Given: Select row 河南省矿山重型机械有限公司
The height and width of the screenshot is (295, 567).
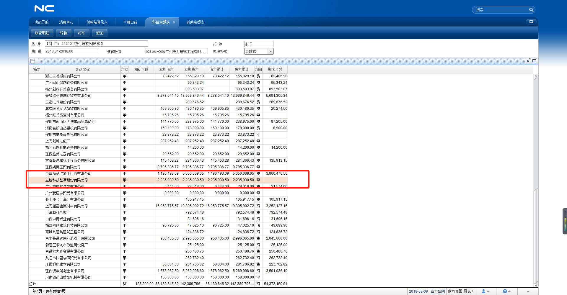Looking at the screenshot, I should (x=158, y=277).
